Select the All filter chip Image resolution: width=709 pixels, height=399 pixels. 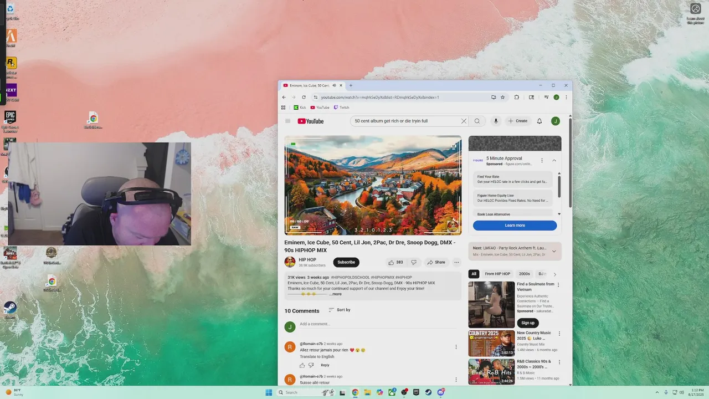coord(474,274)
